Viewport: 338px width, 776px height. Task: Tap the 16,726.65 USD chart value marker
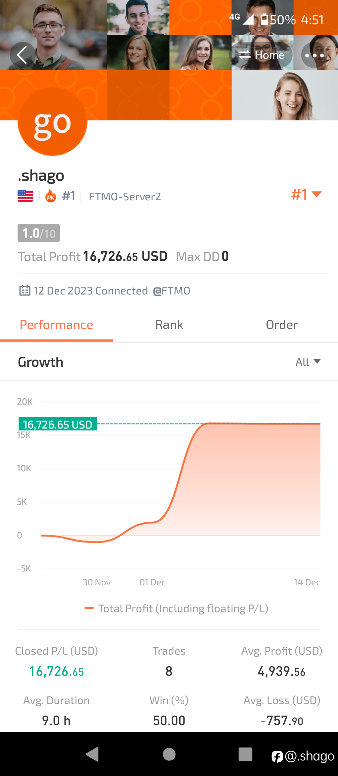pyautogui.click(x=58, y=424)
